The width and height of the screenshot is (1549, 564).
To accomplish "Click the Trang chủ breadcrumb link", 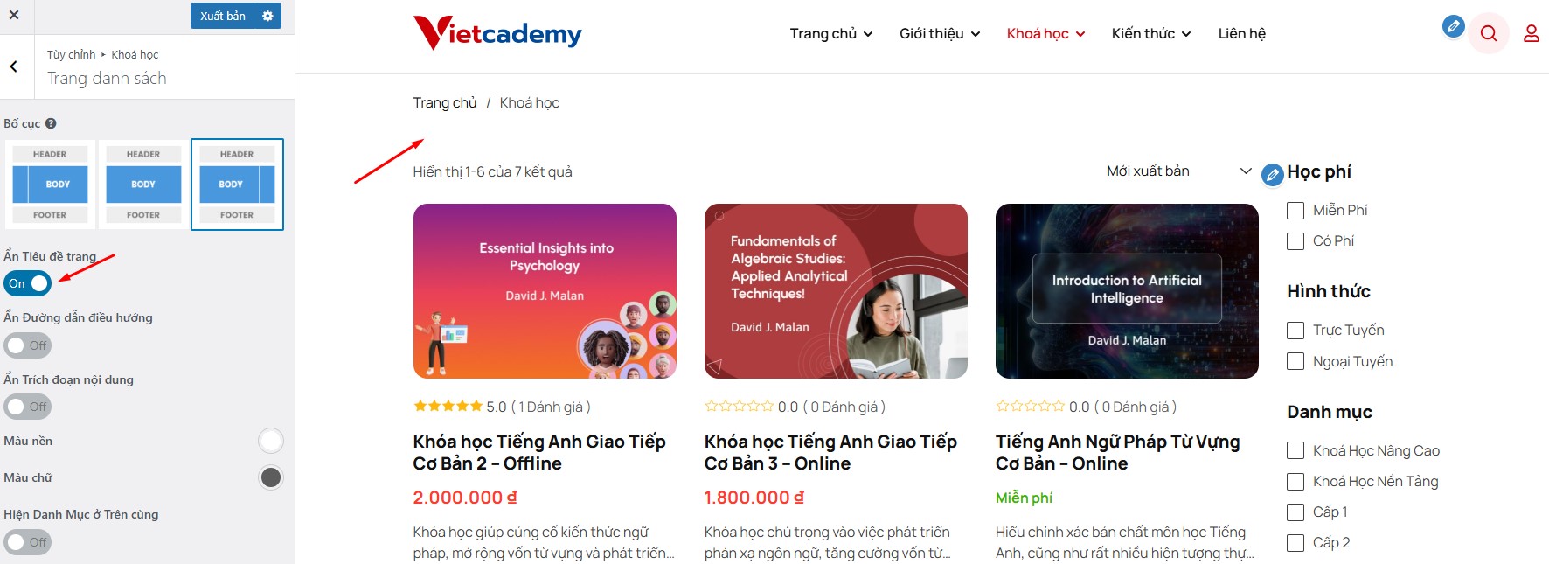I will (445, 103).
